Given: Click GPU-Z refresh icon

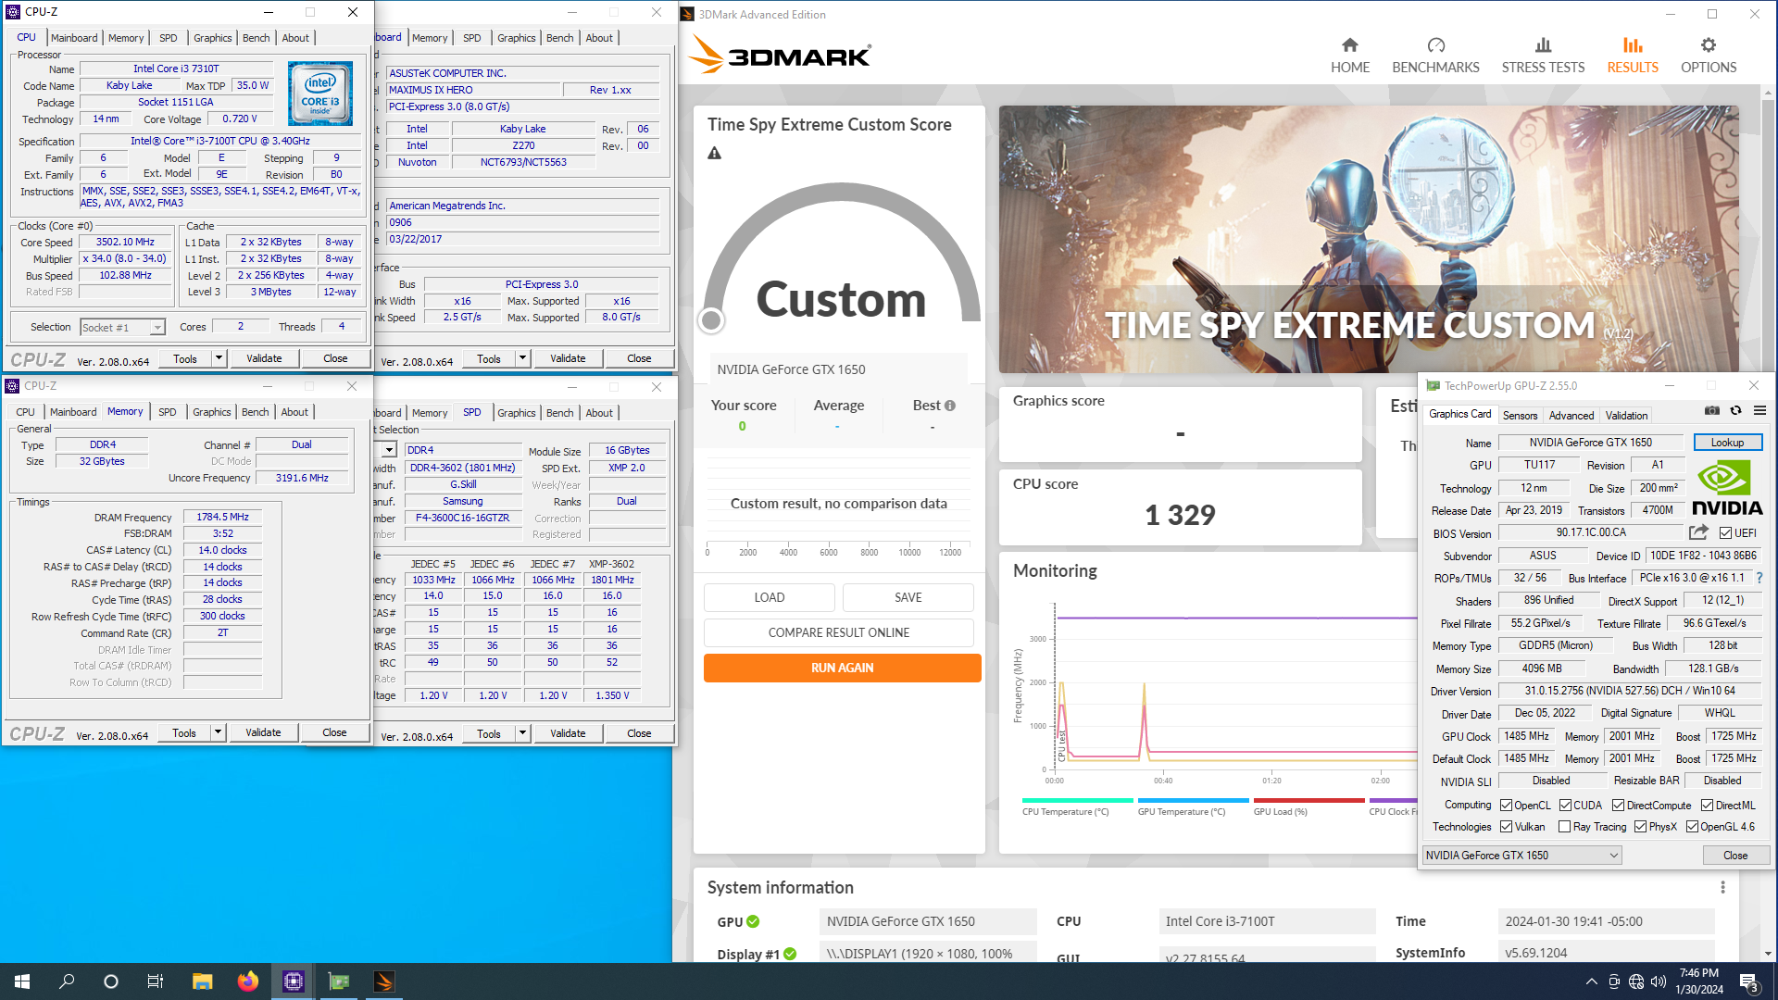Looking at the screenshot, I should click(x=1736, y=410).
